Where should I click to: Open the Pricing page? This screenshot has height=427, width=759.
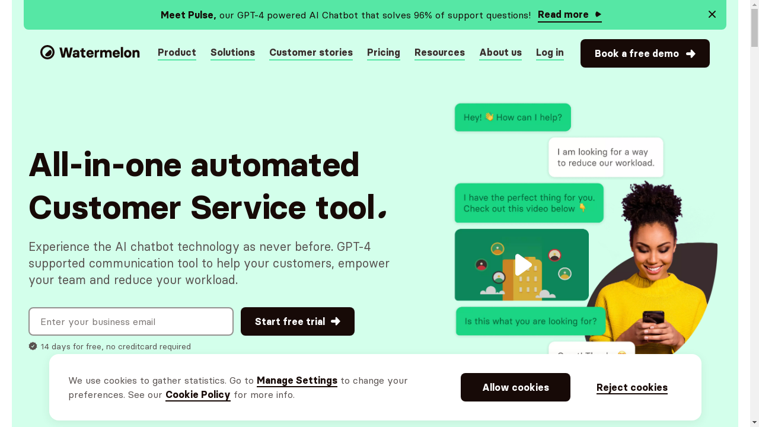(384, 53)
